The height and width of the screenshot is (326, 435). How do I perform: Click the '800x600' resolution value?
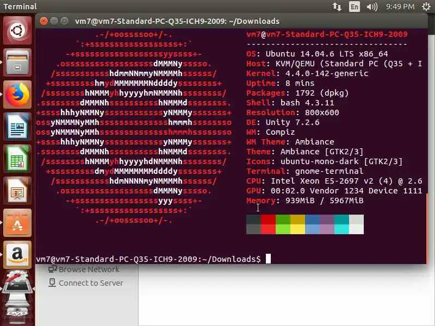[322, 112]
